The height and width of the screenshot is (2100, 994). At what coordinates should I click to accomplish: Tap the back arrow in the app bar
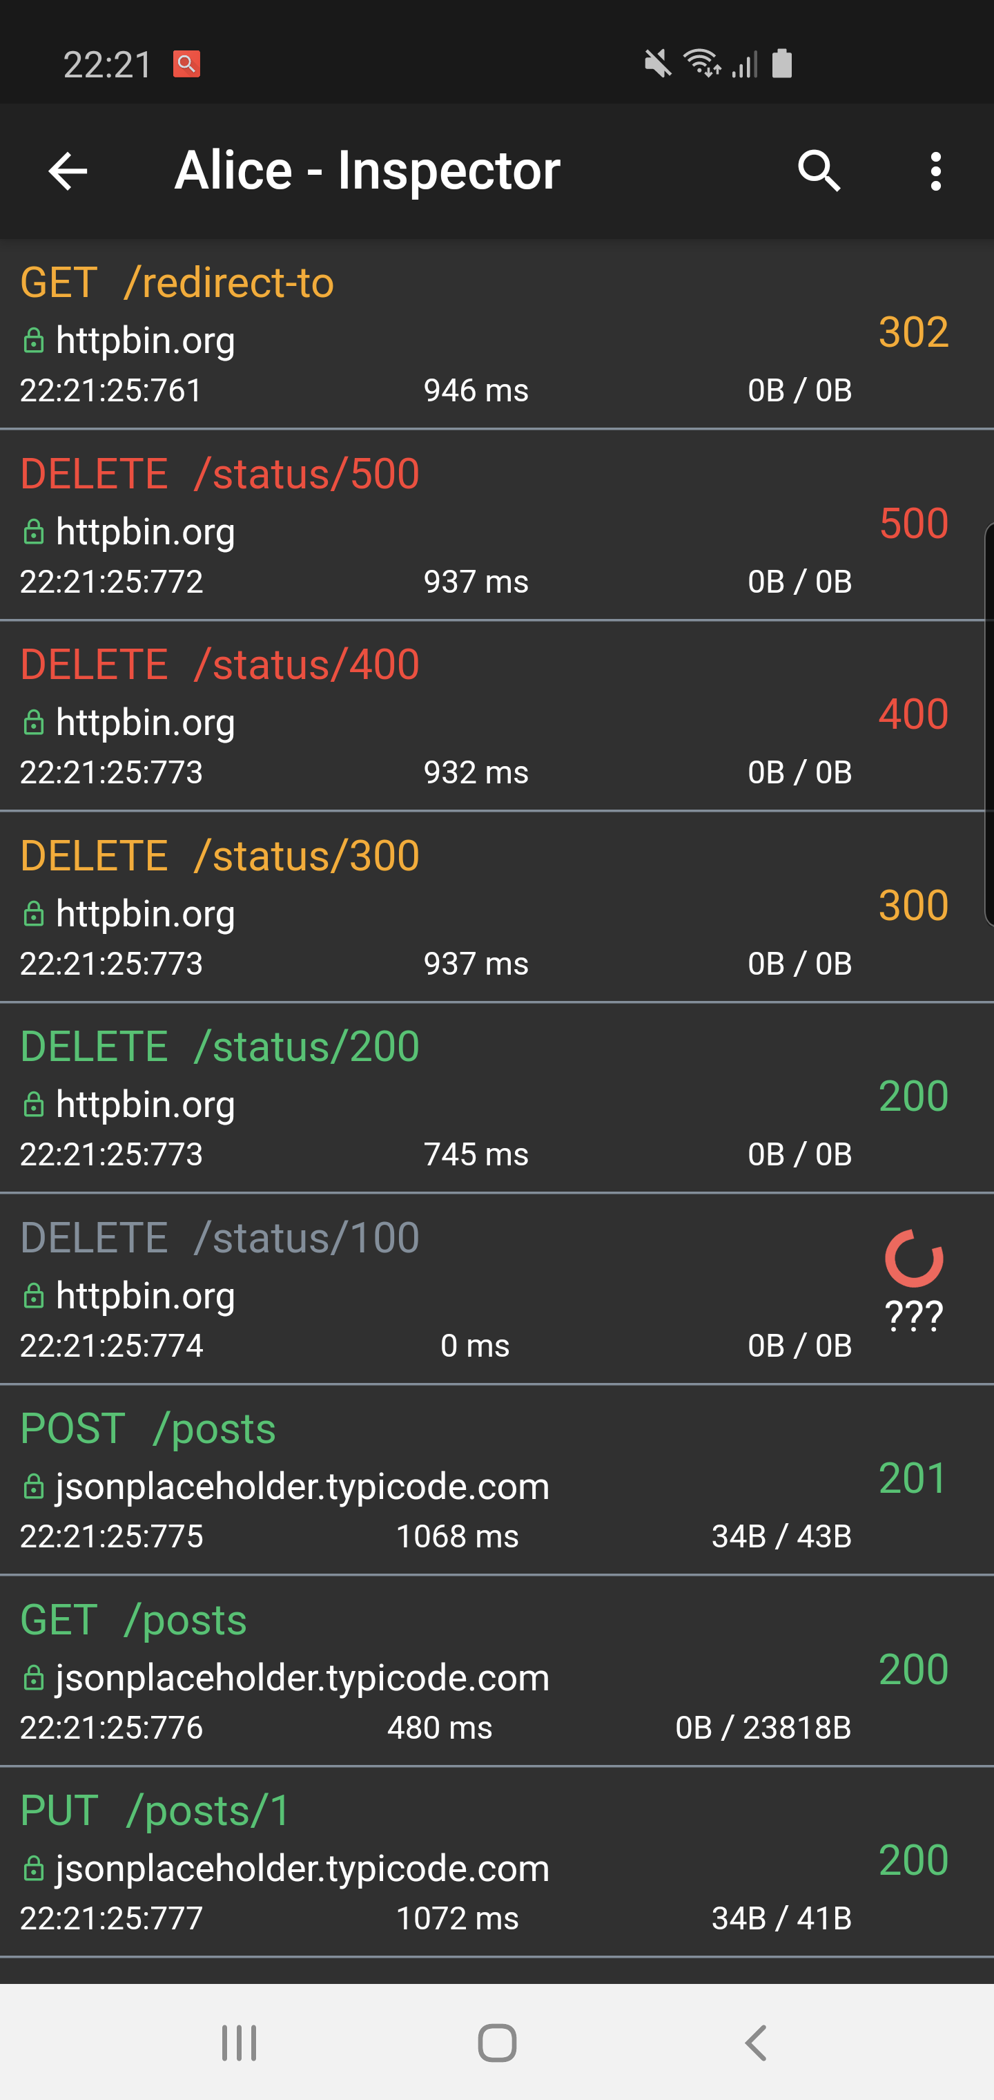click(x=68, y=171)
